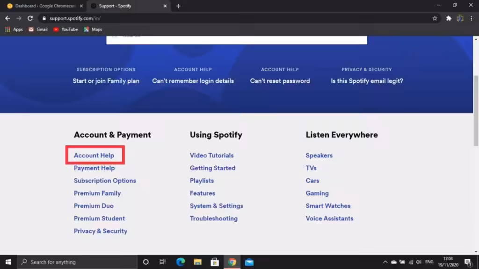Click the scrollbar down arrow
Viewport: 479px width, 269px height.
[x=476, y=252]
